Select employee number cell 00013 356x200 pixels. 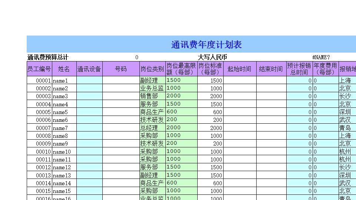tap(40, 175)
